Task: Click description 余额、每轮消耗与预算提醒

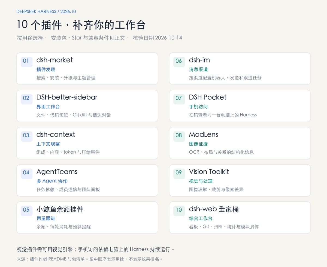Action: click(64, 227)
